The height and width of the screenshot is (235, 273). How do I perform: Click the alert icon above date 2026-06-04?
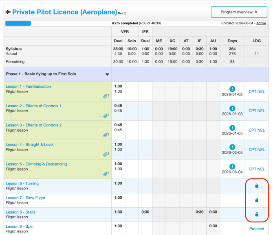(232, 167)
